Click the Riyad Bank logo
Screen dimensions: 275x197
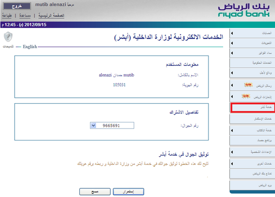(x=244, y=11)
